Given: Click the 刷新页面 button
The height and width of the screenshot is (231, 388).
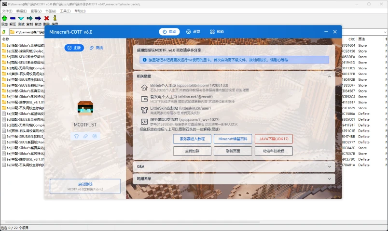Looking at the screenshot, I should 233,151.
